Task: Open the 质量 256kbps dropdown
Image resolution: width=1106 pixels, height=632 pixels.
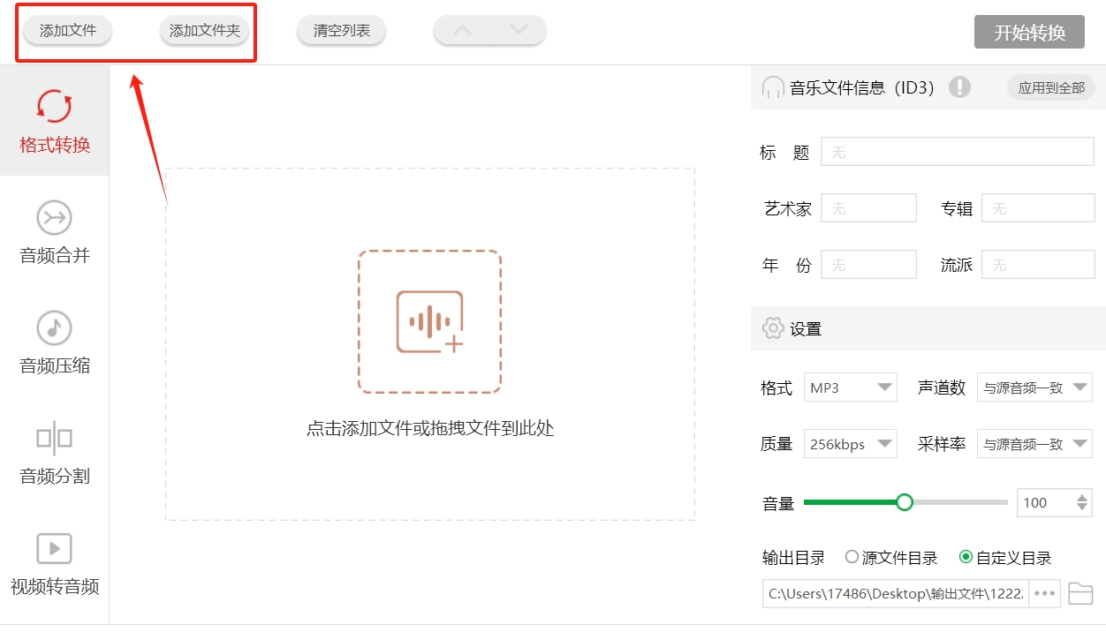Action: pyautogui.click(x=851, y=444)
